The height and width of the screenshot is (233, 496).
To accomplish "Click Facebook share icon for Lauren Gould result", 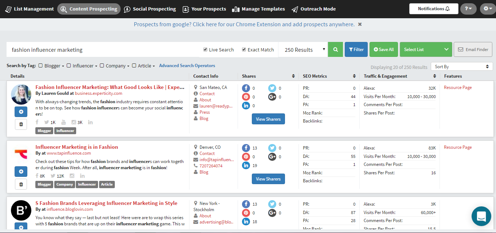I will click(246, 88).
